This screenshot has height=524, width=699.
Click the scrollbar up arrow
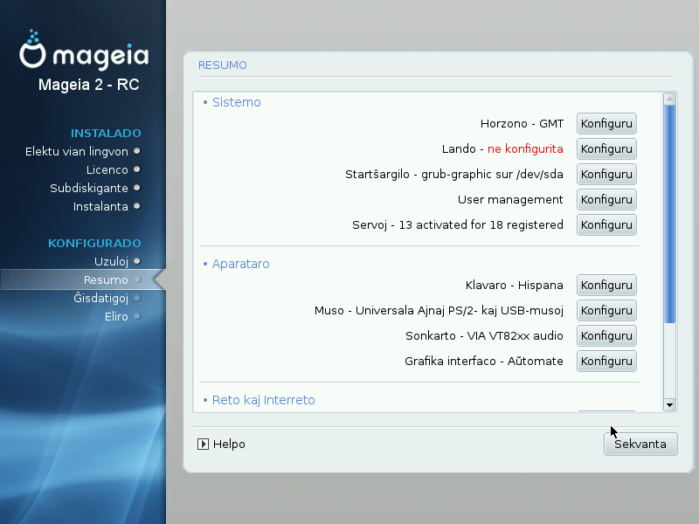click(669, 99)
